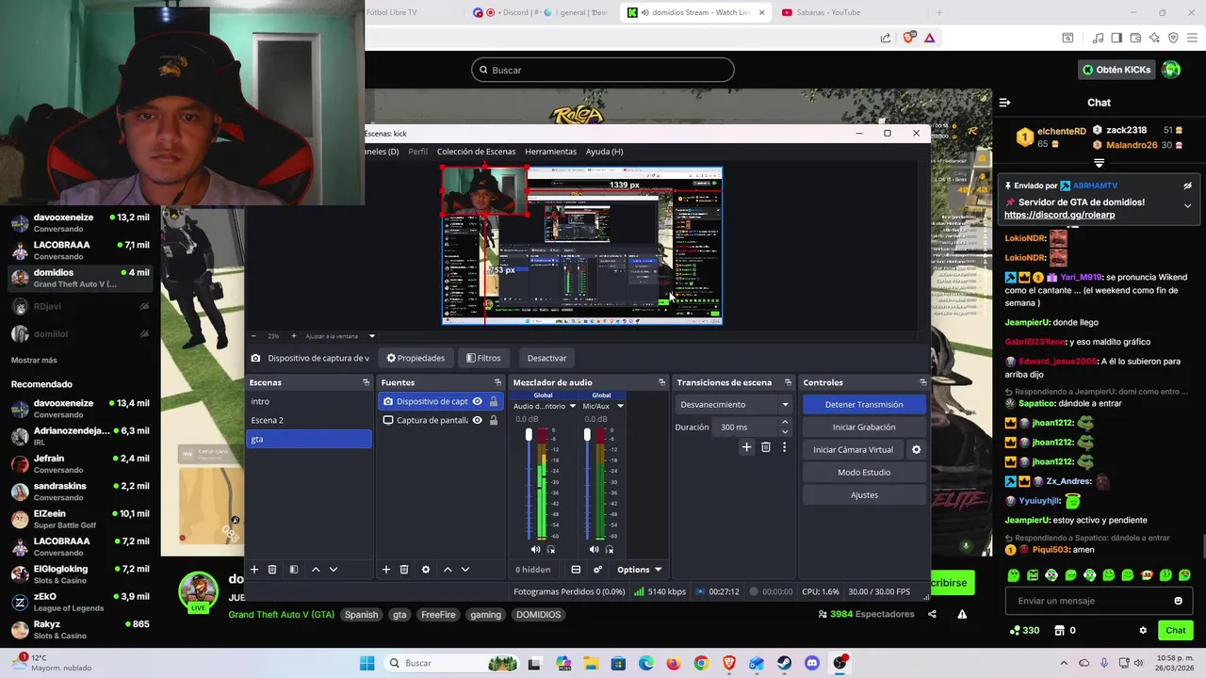
Task: Expand the pinned chat message chevron
Action: [1187, 205]
